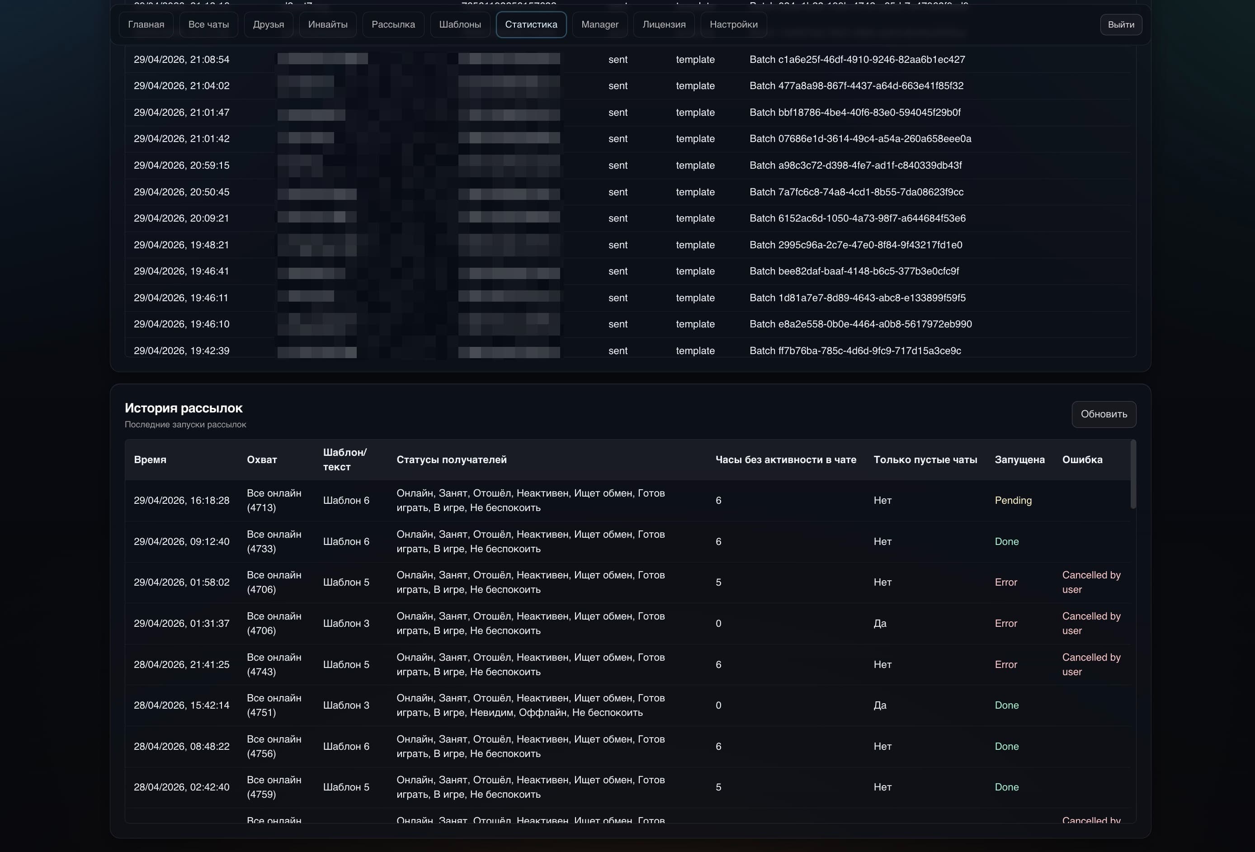Open the Настройки tab

(733, 24)
